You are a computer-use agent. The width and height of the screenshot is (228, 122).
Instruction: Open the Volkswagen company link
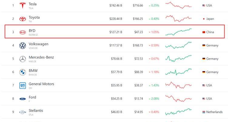pos(39,44)
